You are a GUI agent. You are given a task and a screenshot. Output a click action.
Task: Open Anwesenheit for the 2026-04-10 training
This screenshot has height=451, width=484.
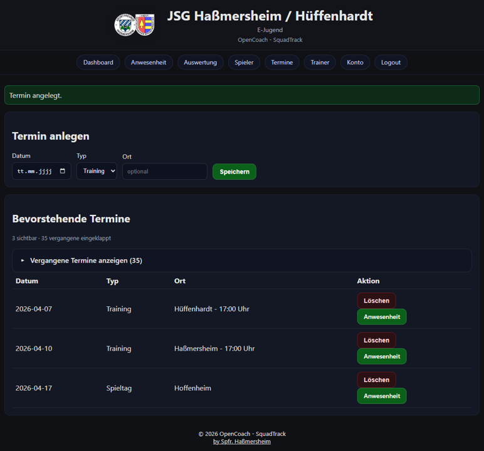(x=382, y=356)
